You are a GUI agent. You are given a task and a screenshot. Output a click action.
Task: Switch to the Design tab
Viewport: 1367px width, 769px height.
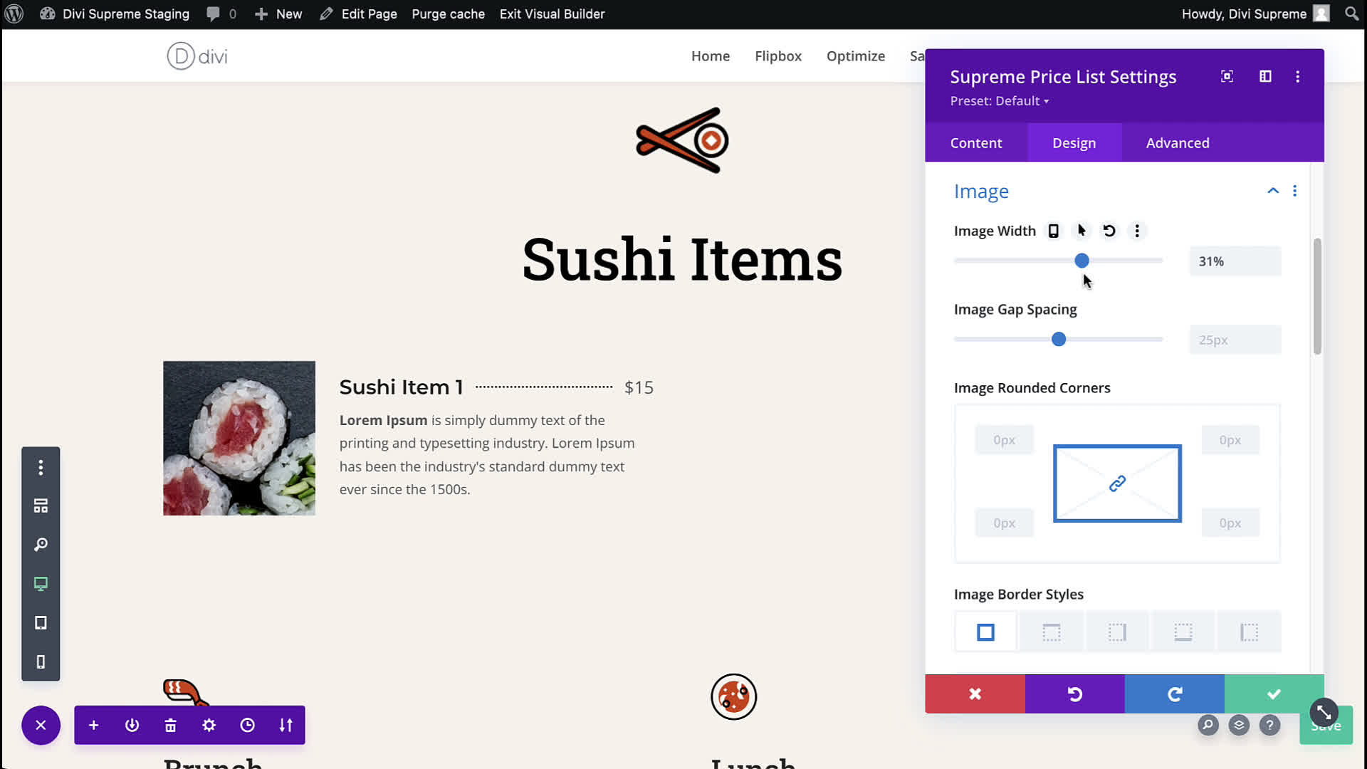click(x=1074, y=142)
